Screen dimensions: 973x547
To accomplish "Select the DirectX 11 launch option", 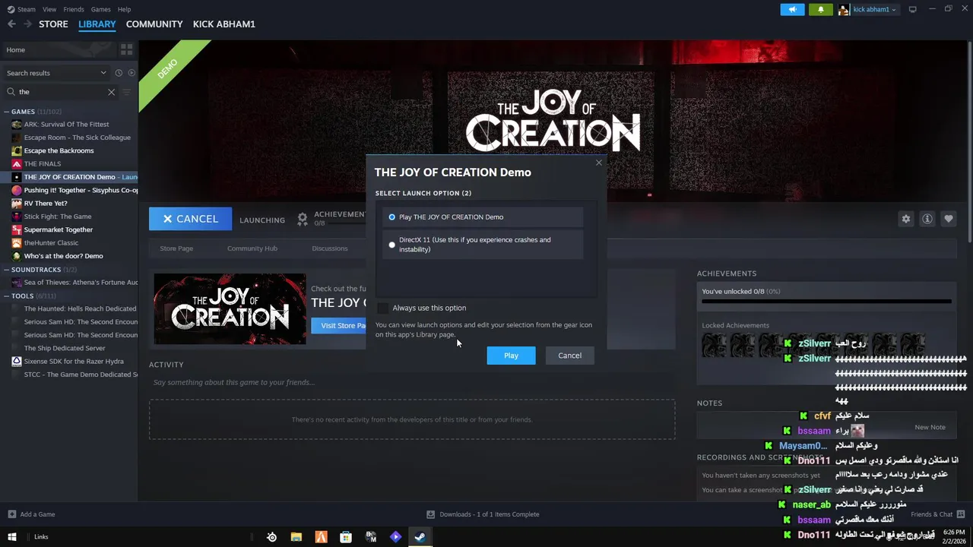I will pyautogui.click(x=483, y=245).
